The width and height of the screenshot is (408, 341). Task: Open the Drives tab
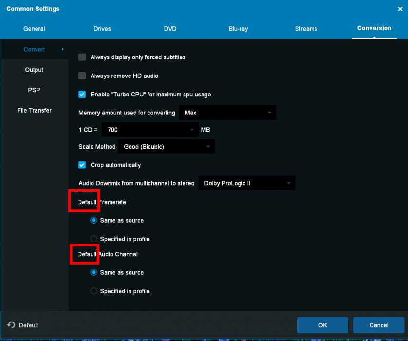102,29
